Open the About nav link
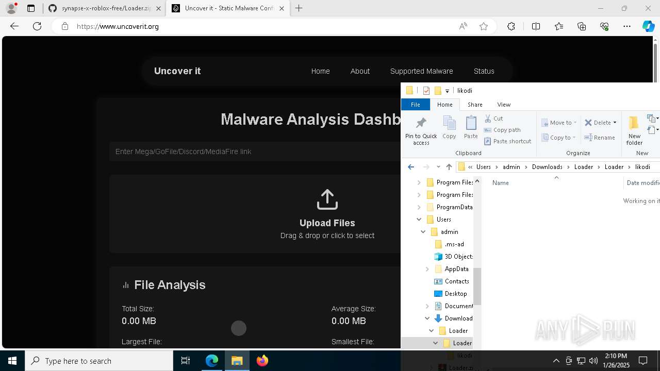The image size is (660, 371). pos(360,71)
